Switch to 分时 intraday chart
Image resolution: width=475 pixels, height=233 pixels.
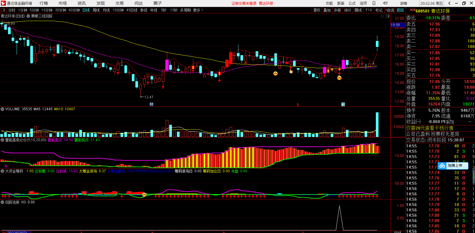tap(12, 10)
